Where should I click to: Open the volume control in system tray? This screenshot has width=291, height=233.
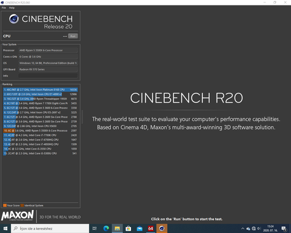click(259, 229)
